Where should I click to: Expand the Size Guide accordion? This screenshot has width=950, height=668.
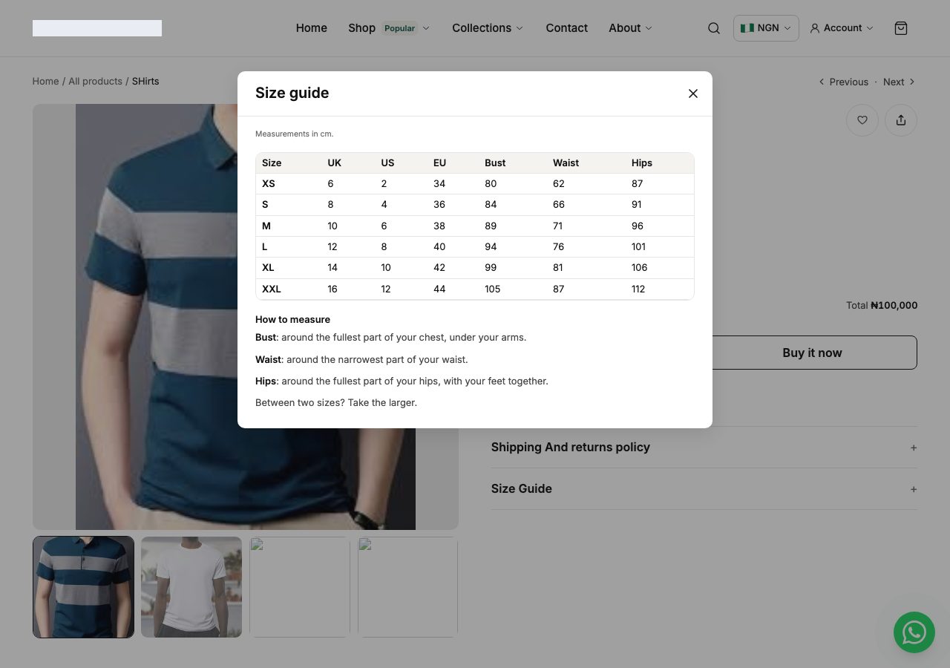click(704, 488)
